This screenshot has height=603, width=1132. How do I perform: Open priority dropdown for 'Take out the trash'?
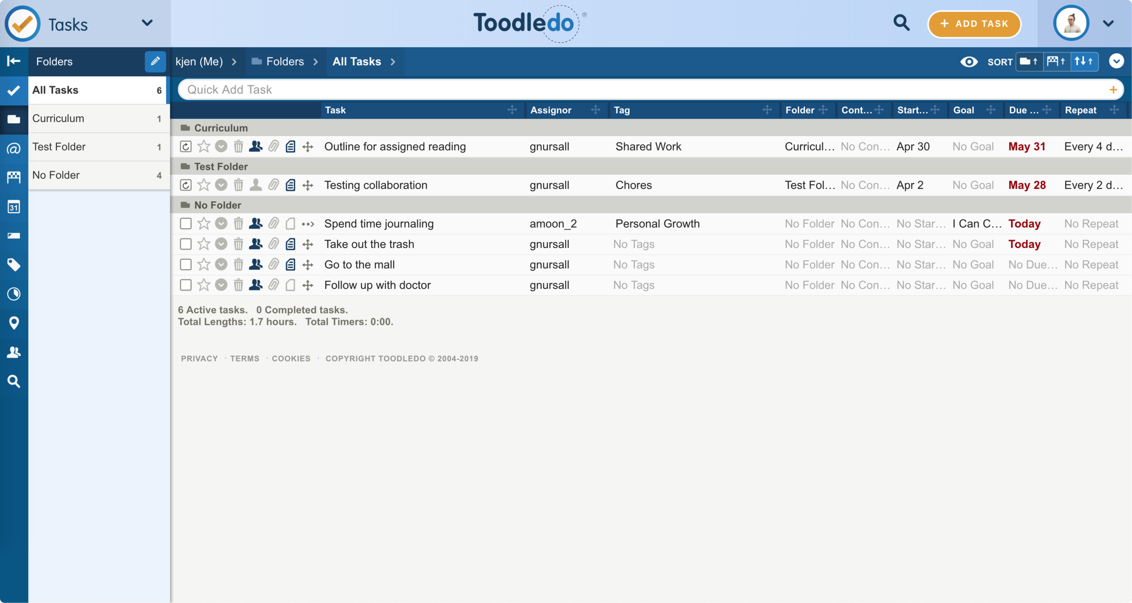pos(221,244)
